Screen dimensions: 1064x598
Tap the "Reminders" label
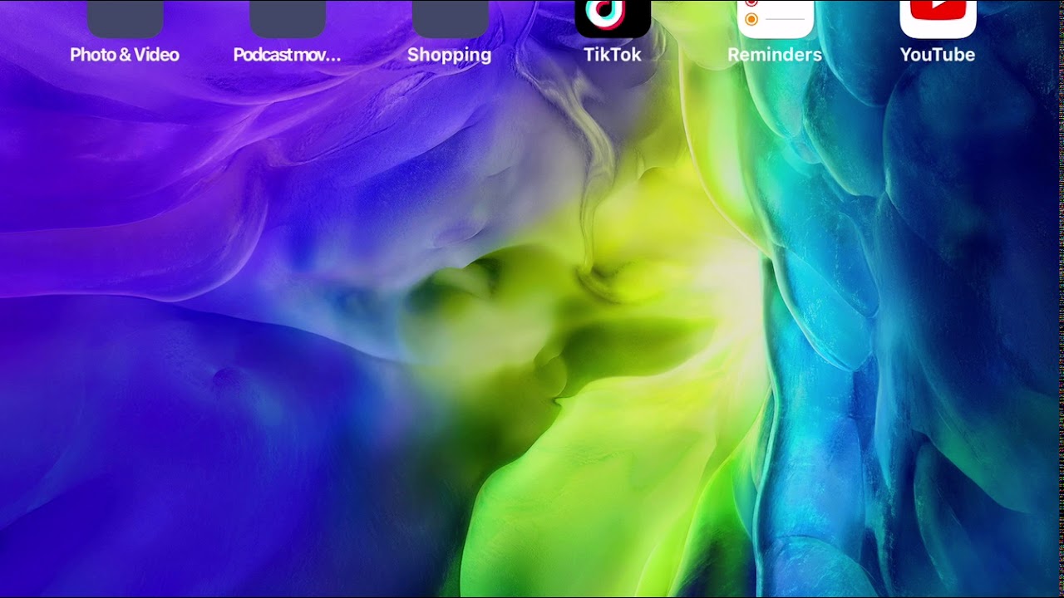pyautogui.click(x=775, y=55)
